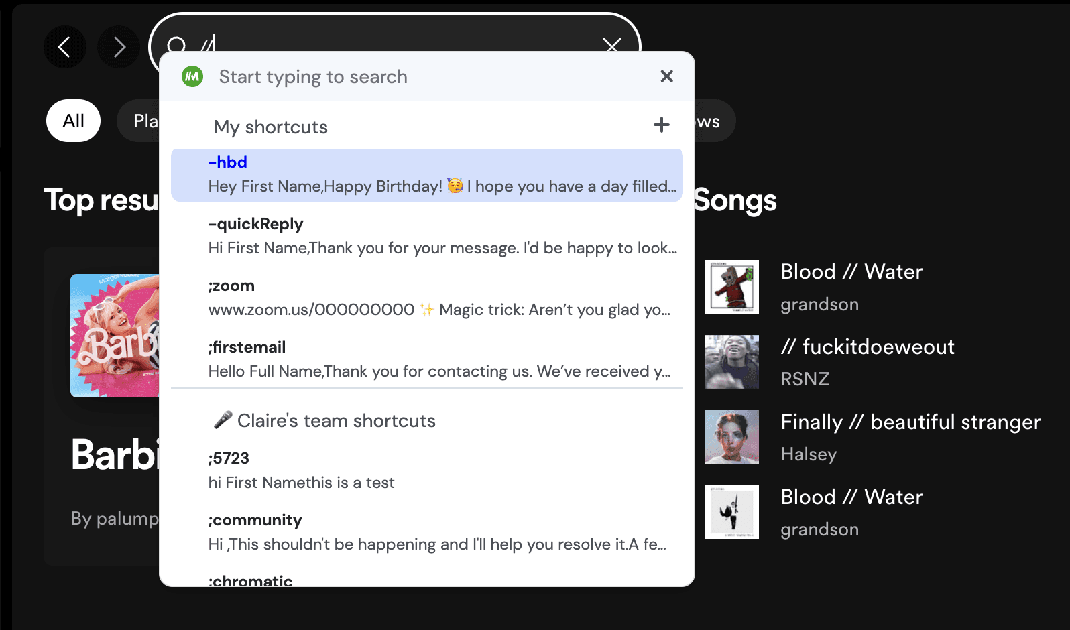The width and height of the screenshot is (1070, 630).
Task: Click the My shortcuts heading
Action: point(271,127)
